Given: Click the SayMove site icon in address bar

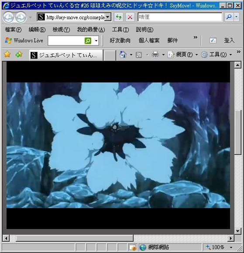Looking at the screenshot, I should coord(41,17).
